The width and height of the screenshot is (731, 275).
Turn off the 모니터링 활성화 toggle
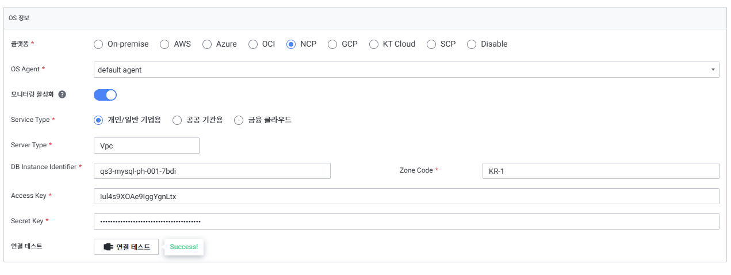(x=105, y=94)
